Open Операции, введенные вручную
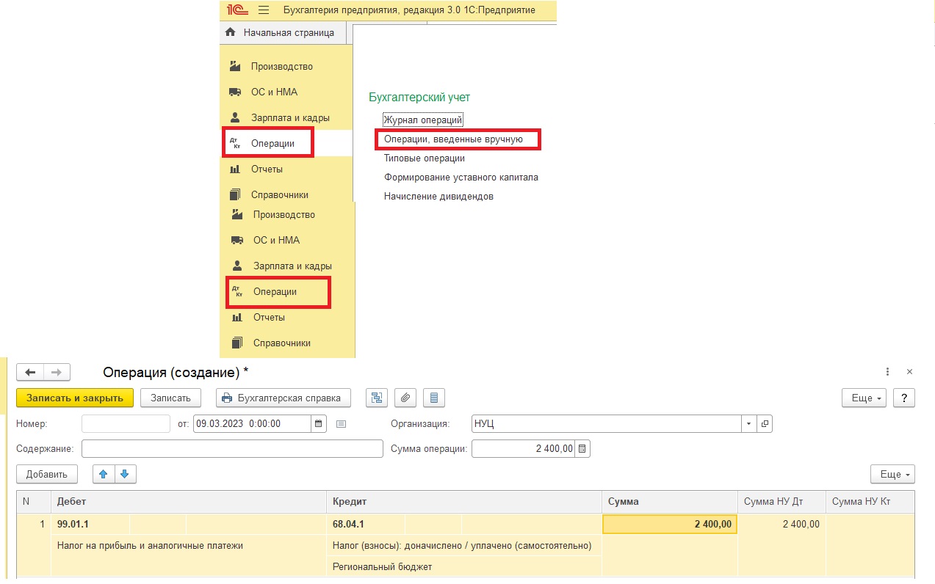935x584 pixels. (453, 139)
